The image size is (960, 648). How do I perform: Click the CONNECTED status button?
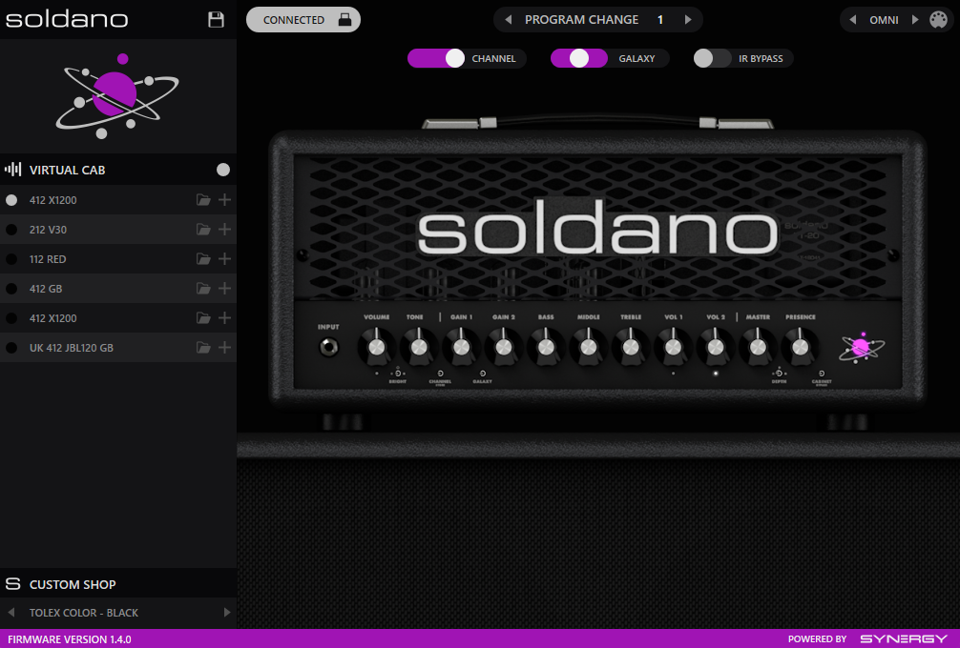(x=303, y=19)
